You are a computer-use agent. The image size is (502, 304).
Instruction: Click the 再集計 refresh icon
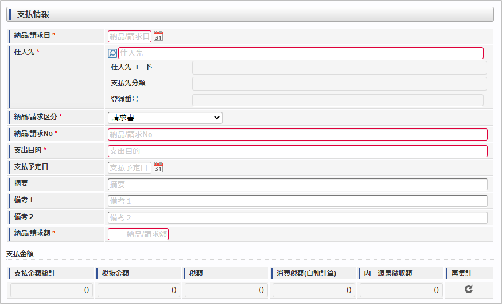click(469, 289)
